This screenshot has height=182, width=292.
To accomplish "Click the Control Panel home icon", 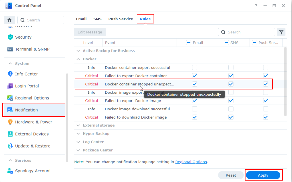I will 9,20.
